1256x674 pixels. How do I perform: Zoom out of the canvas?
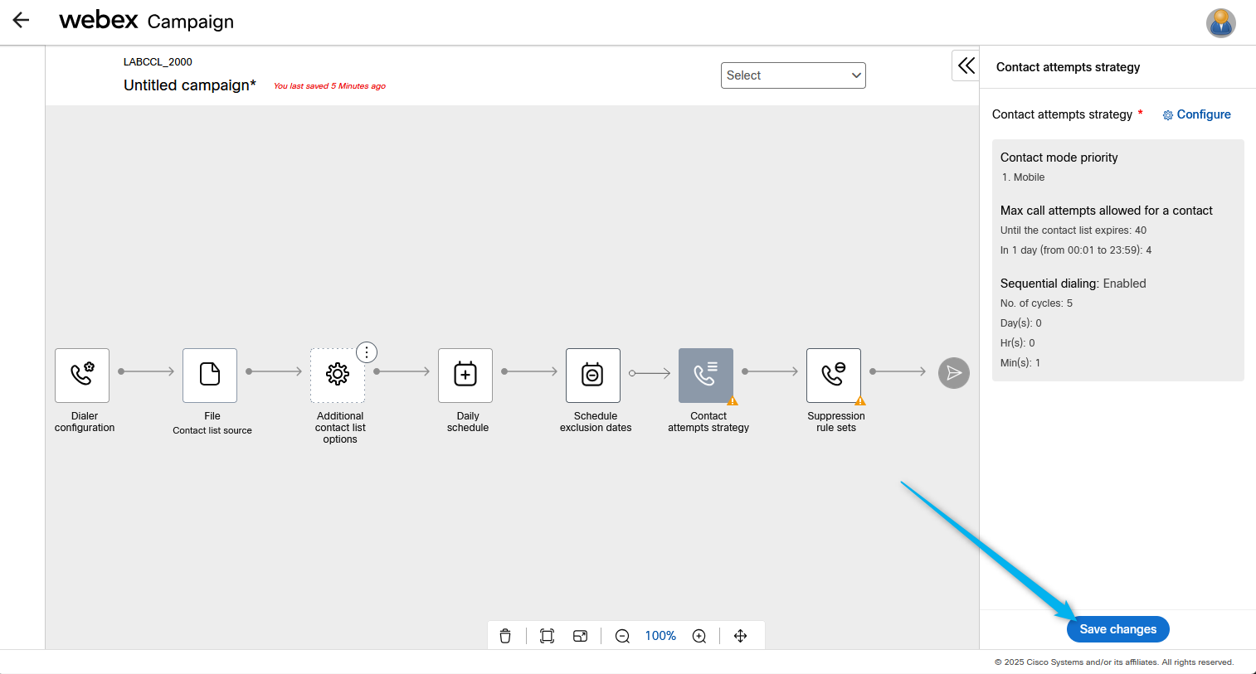(x=622, y=636)
